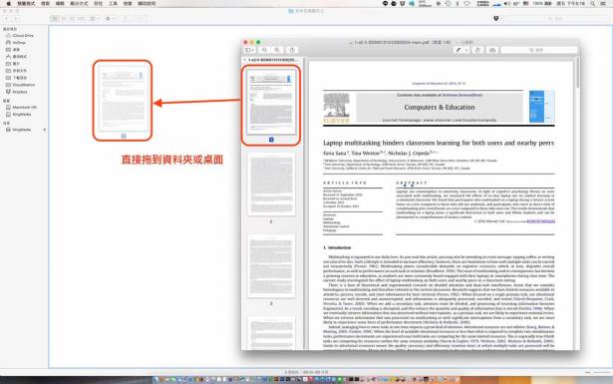Select the page 2 thumbnail in the sidebar
The image size is (613, 384).
[x=271, y=185]
